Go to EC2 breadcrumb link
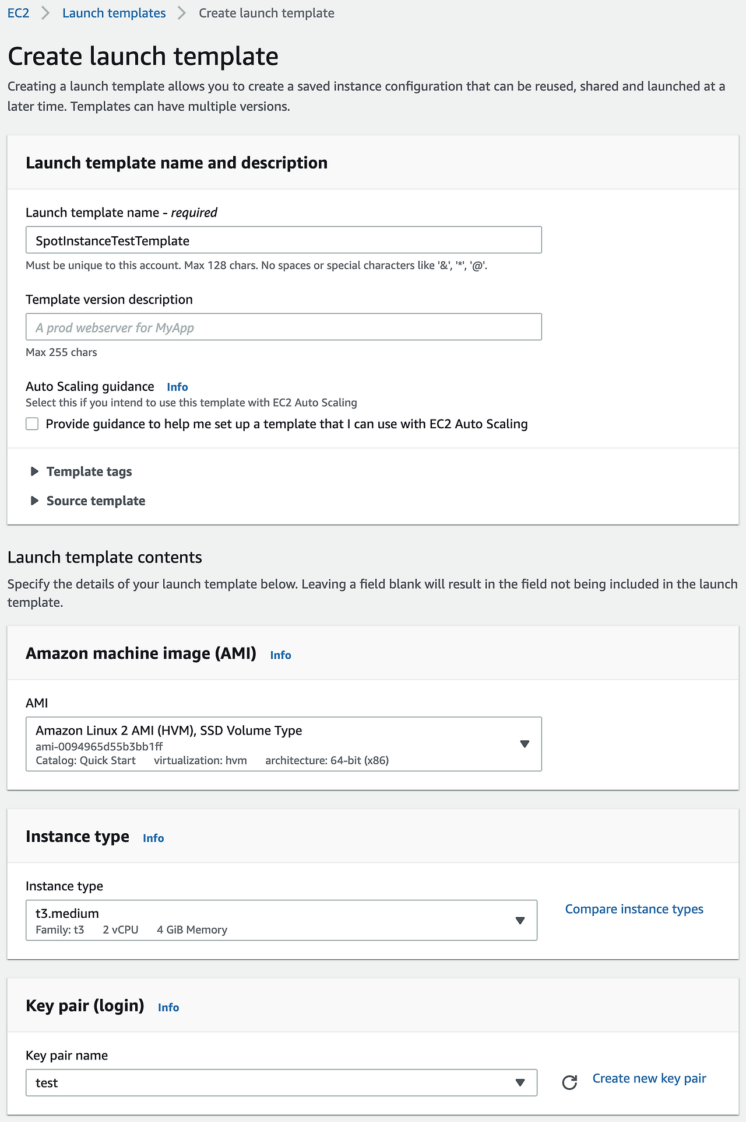The height and width of the screenshot is (1122, 746). [x=18, y=13]
